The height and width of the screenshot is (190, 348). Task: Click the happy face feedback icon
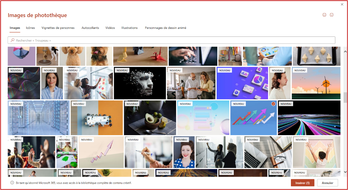[x=324, y=15]
